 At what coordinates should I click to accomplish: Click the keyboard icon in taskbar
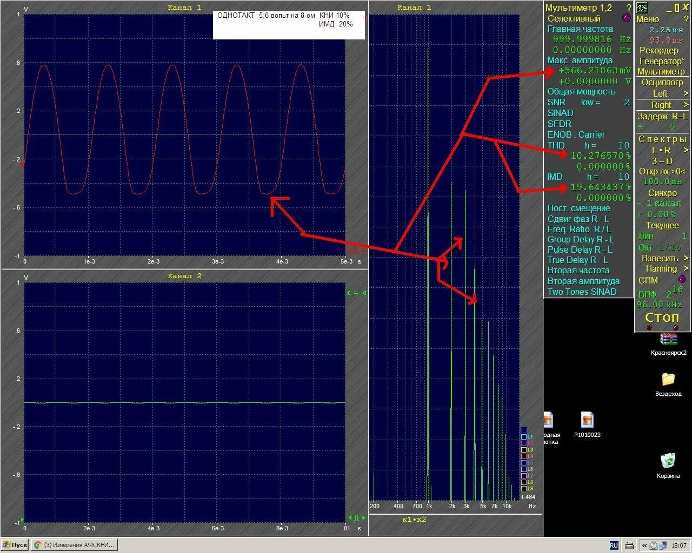(629, 545)
